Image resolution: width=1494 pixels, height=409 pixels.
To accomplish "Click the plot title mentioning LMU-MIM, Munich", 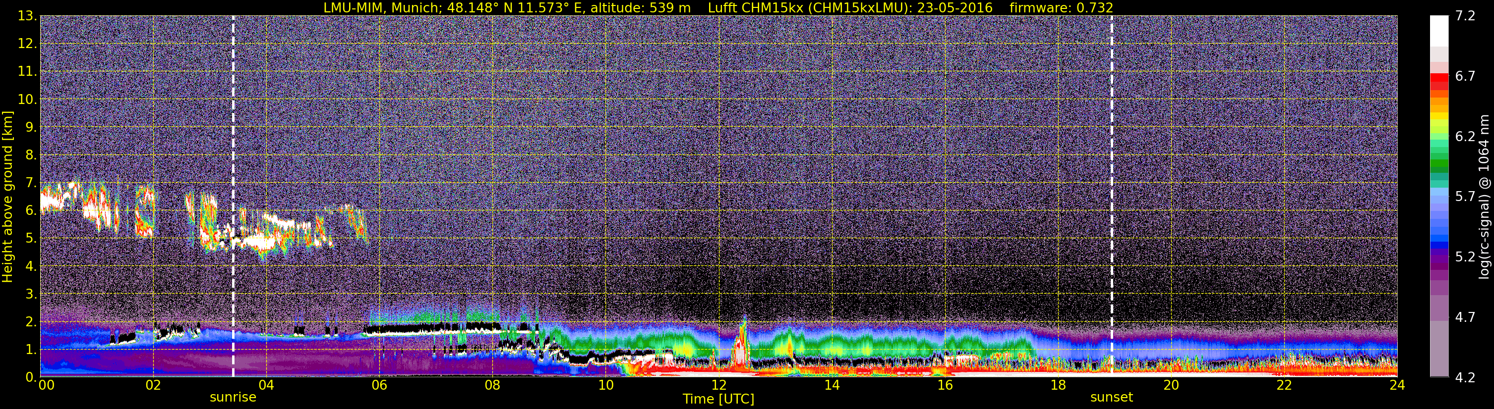I will (x=718, y=7).
